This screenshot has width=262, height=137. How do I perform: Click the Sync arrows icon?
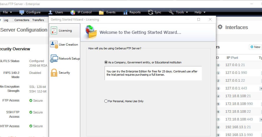(150, 12)
